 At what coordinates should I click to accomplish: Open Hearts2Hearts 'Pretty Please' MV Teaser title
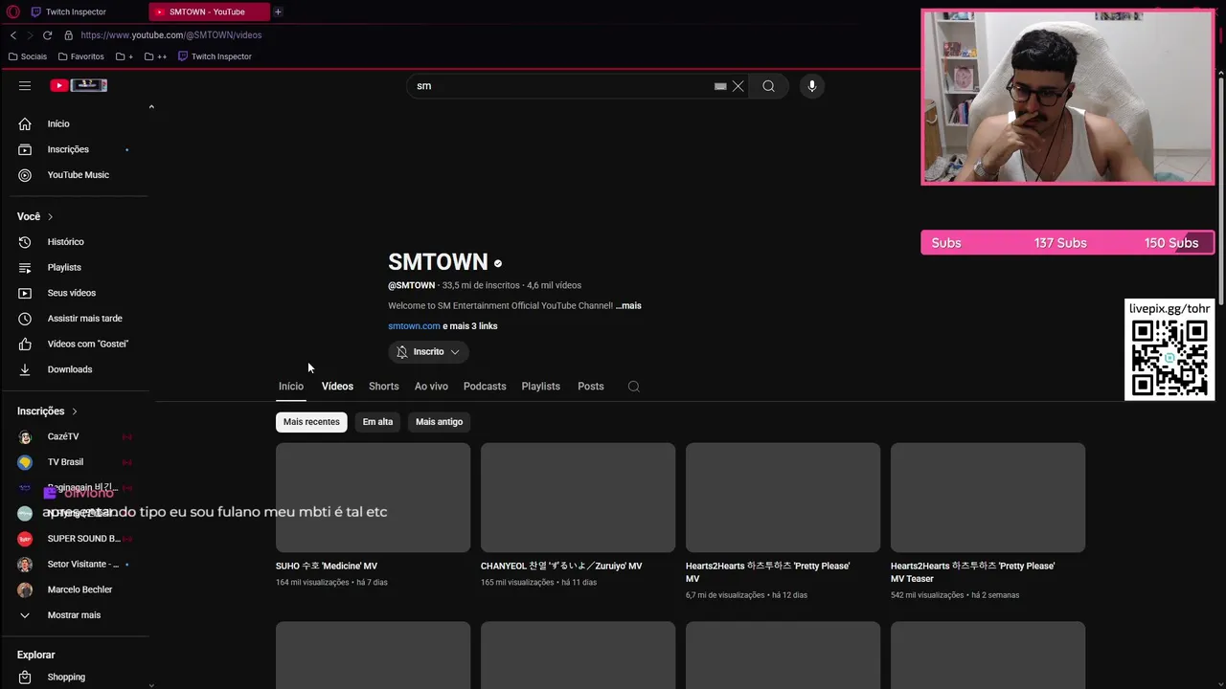pyautogui.click(x=972, y=572)
